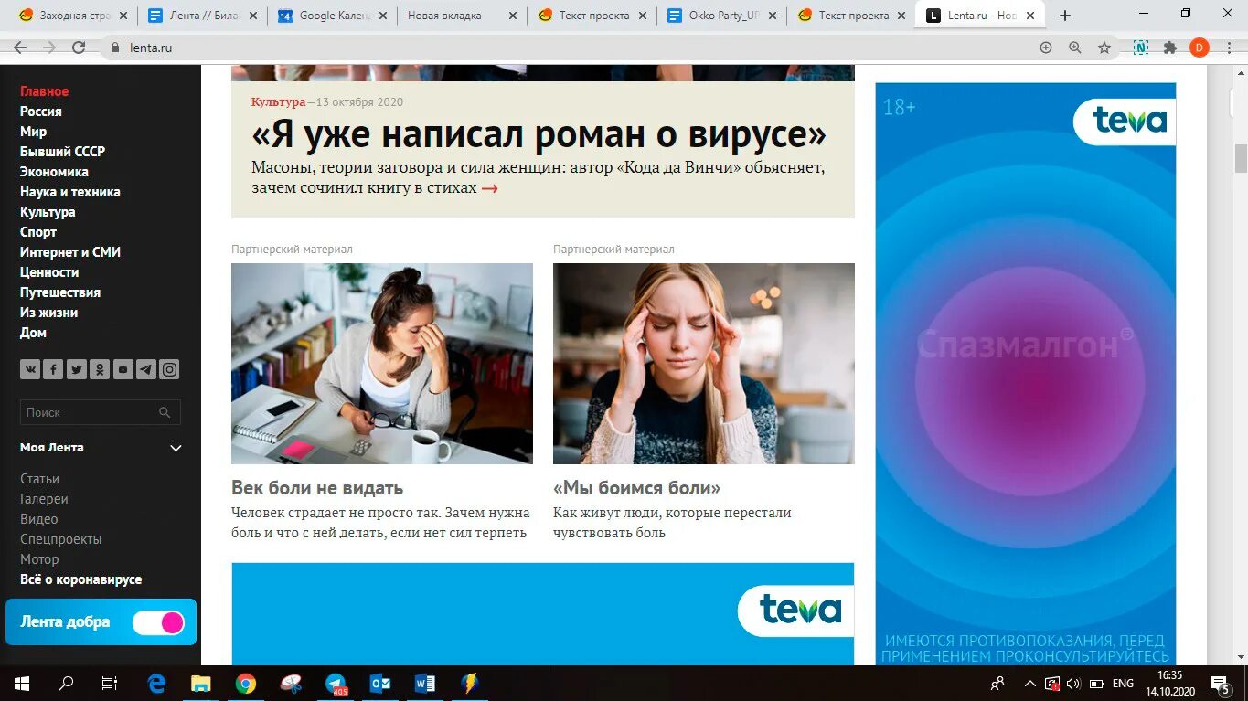1248x701 pixels.
Task: Go back using browser back arrow
Action: click(20, 48)
